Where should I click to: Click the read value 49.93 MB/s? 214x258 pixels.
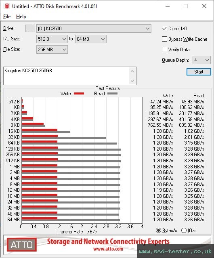point(193,102)
